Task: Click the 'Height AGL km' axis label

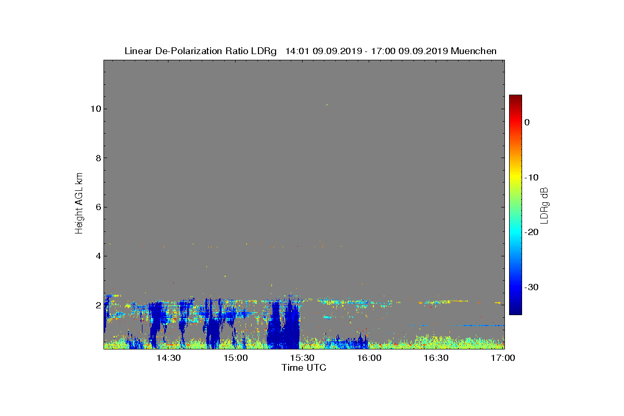Action: tap(79, 204)
